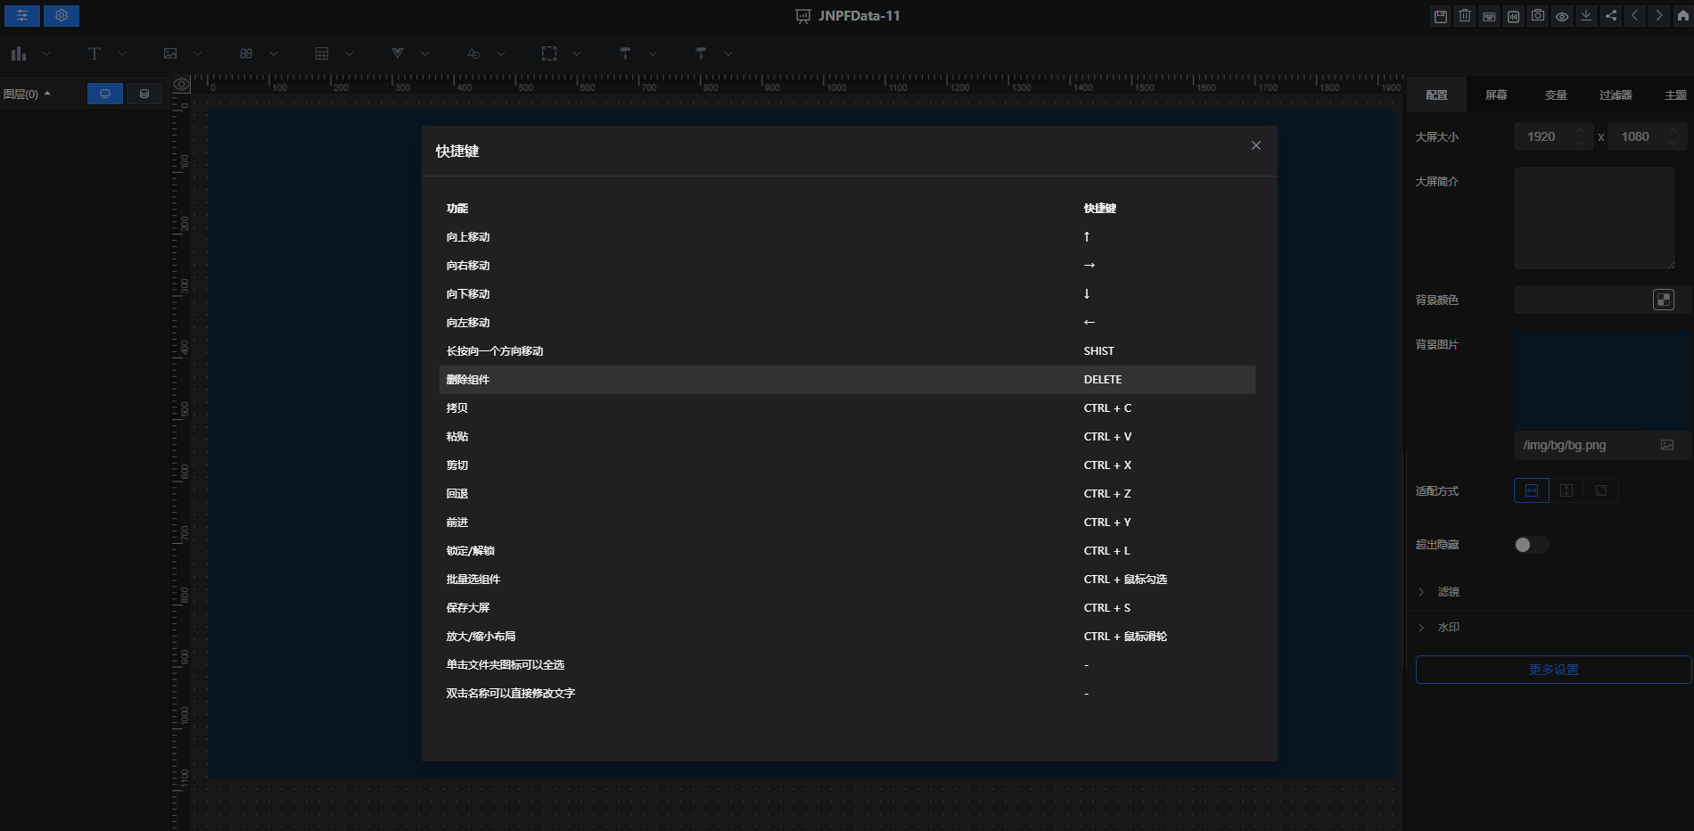The image size is (1694, 831).
Task: Switch layer panel to database view button
Action: coord(144,94)
